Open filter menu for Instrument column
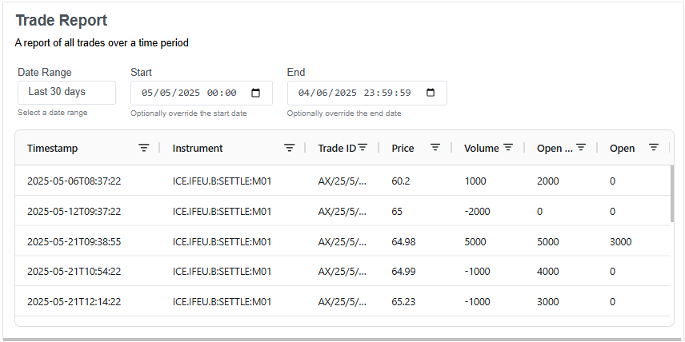This screenshot has width=685, height=342. pos(290,148)
